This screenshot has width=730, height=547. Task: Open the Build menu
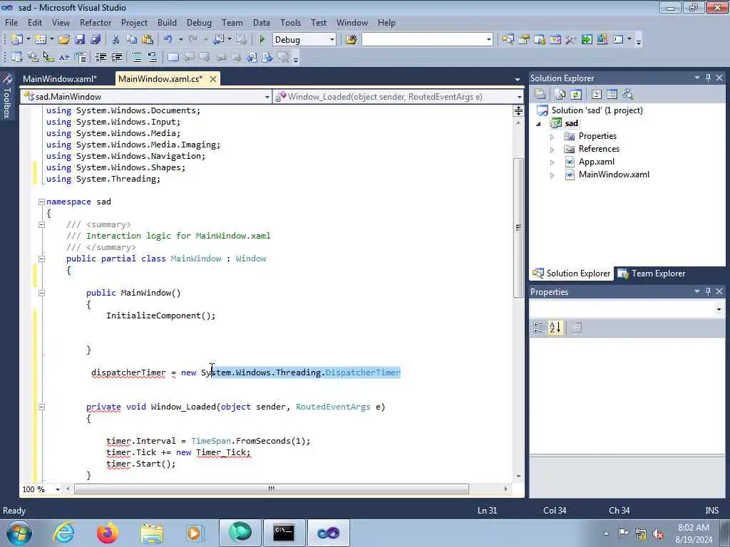coord(167,22)
